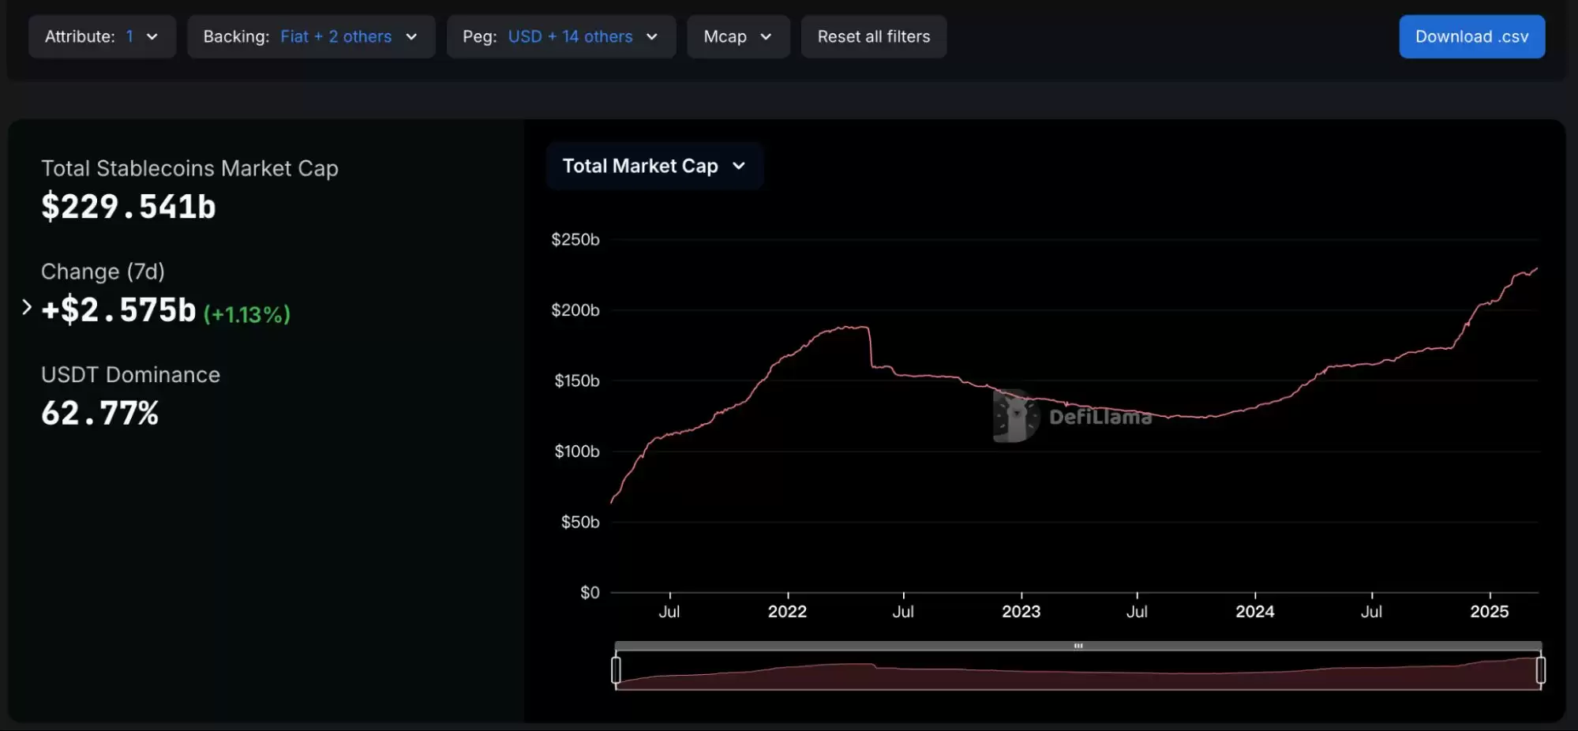Screen dimensions: 1578x731
Task: Click the 2024 label on the x-axis
Action: coord(1254,612)
